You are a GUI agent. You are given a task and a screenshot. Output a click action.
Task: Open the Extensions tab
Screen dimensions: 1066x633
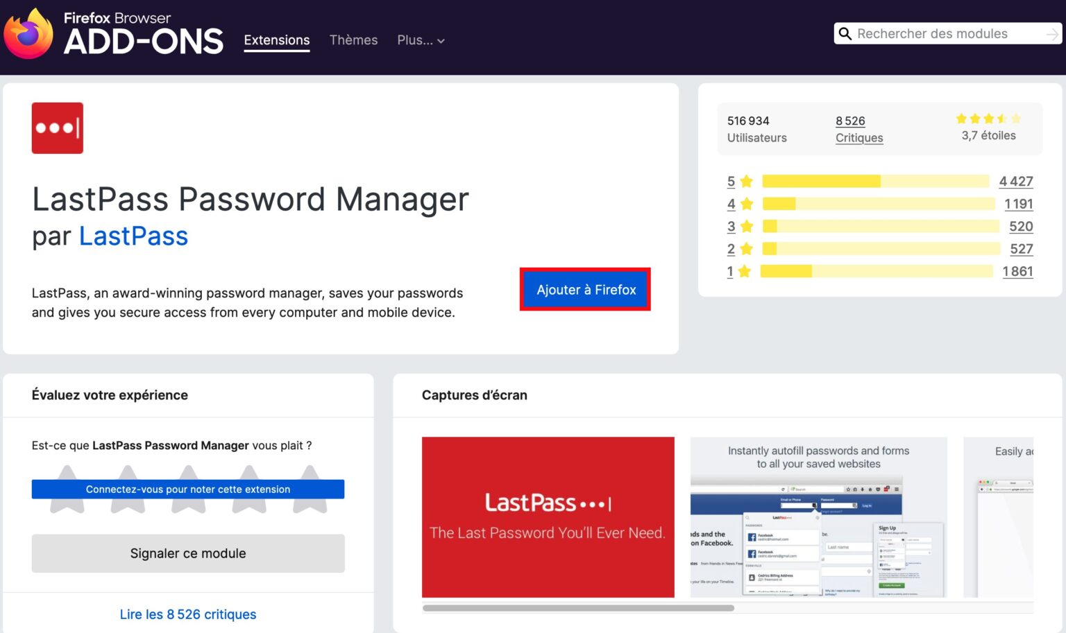coord(277,40)
